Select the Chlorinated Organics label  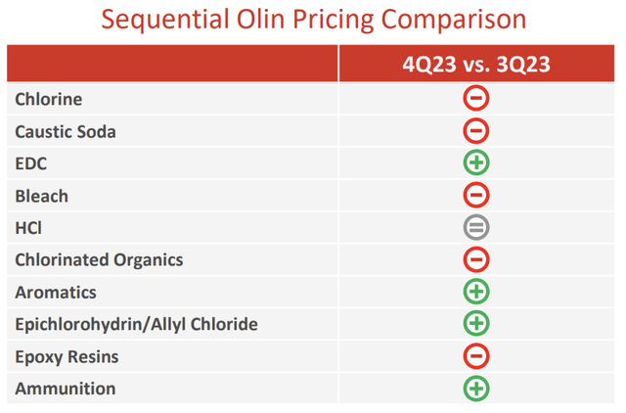pyautogui.click(x=99, y=260)
